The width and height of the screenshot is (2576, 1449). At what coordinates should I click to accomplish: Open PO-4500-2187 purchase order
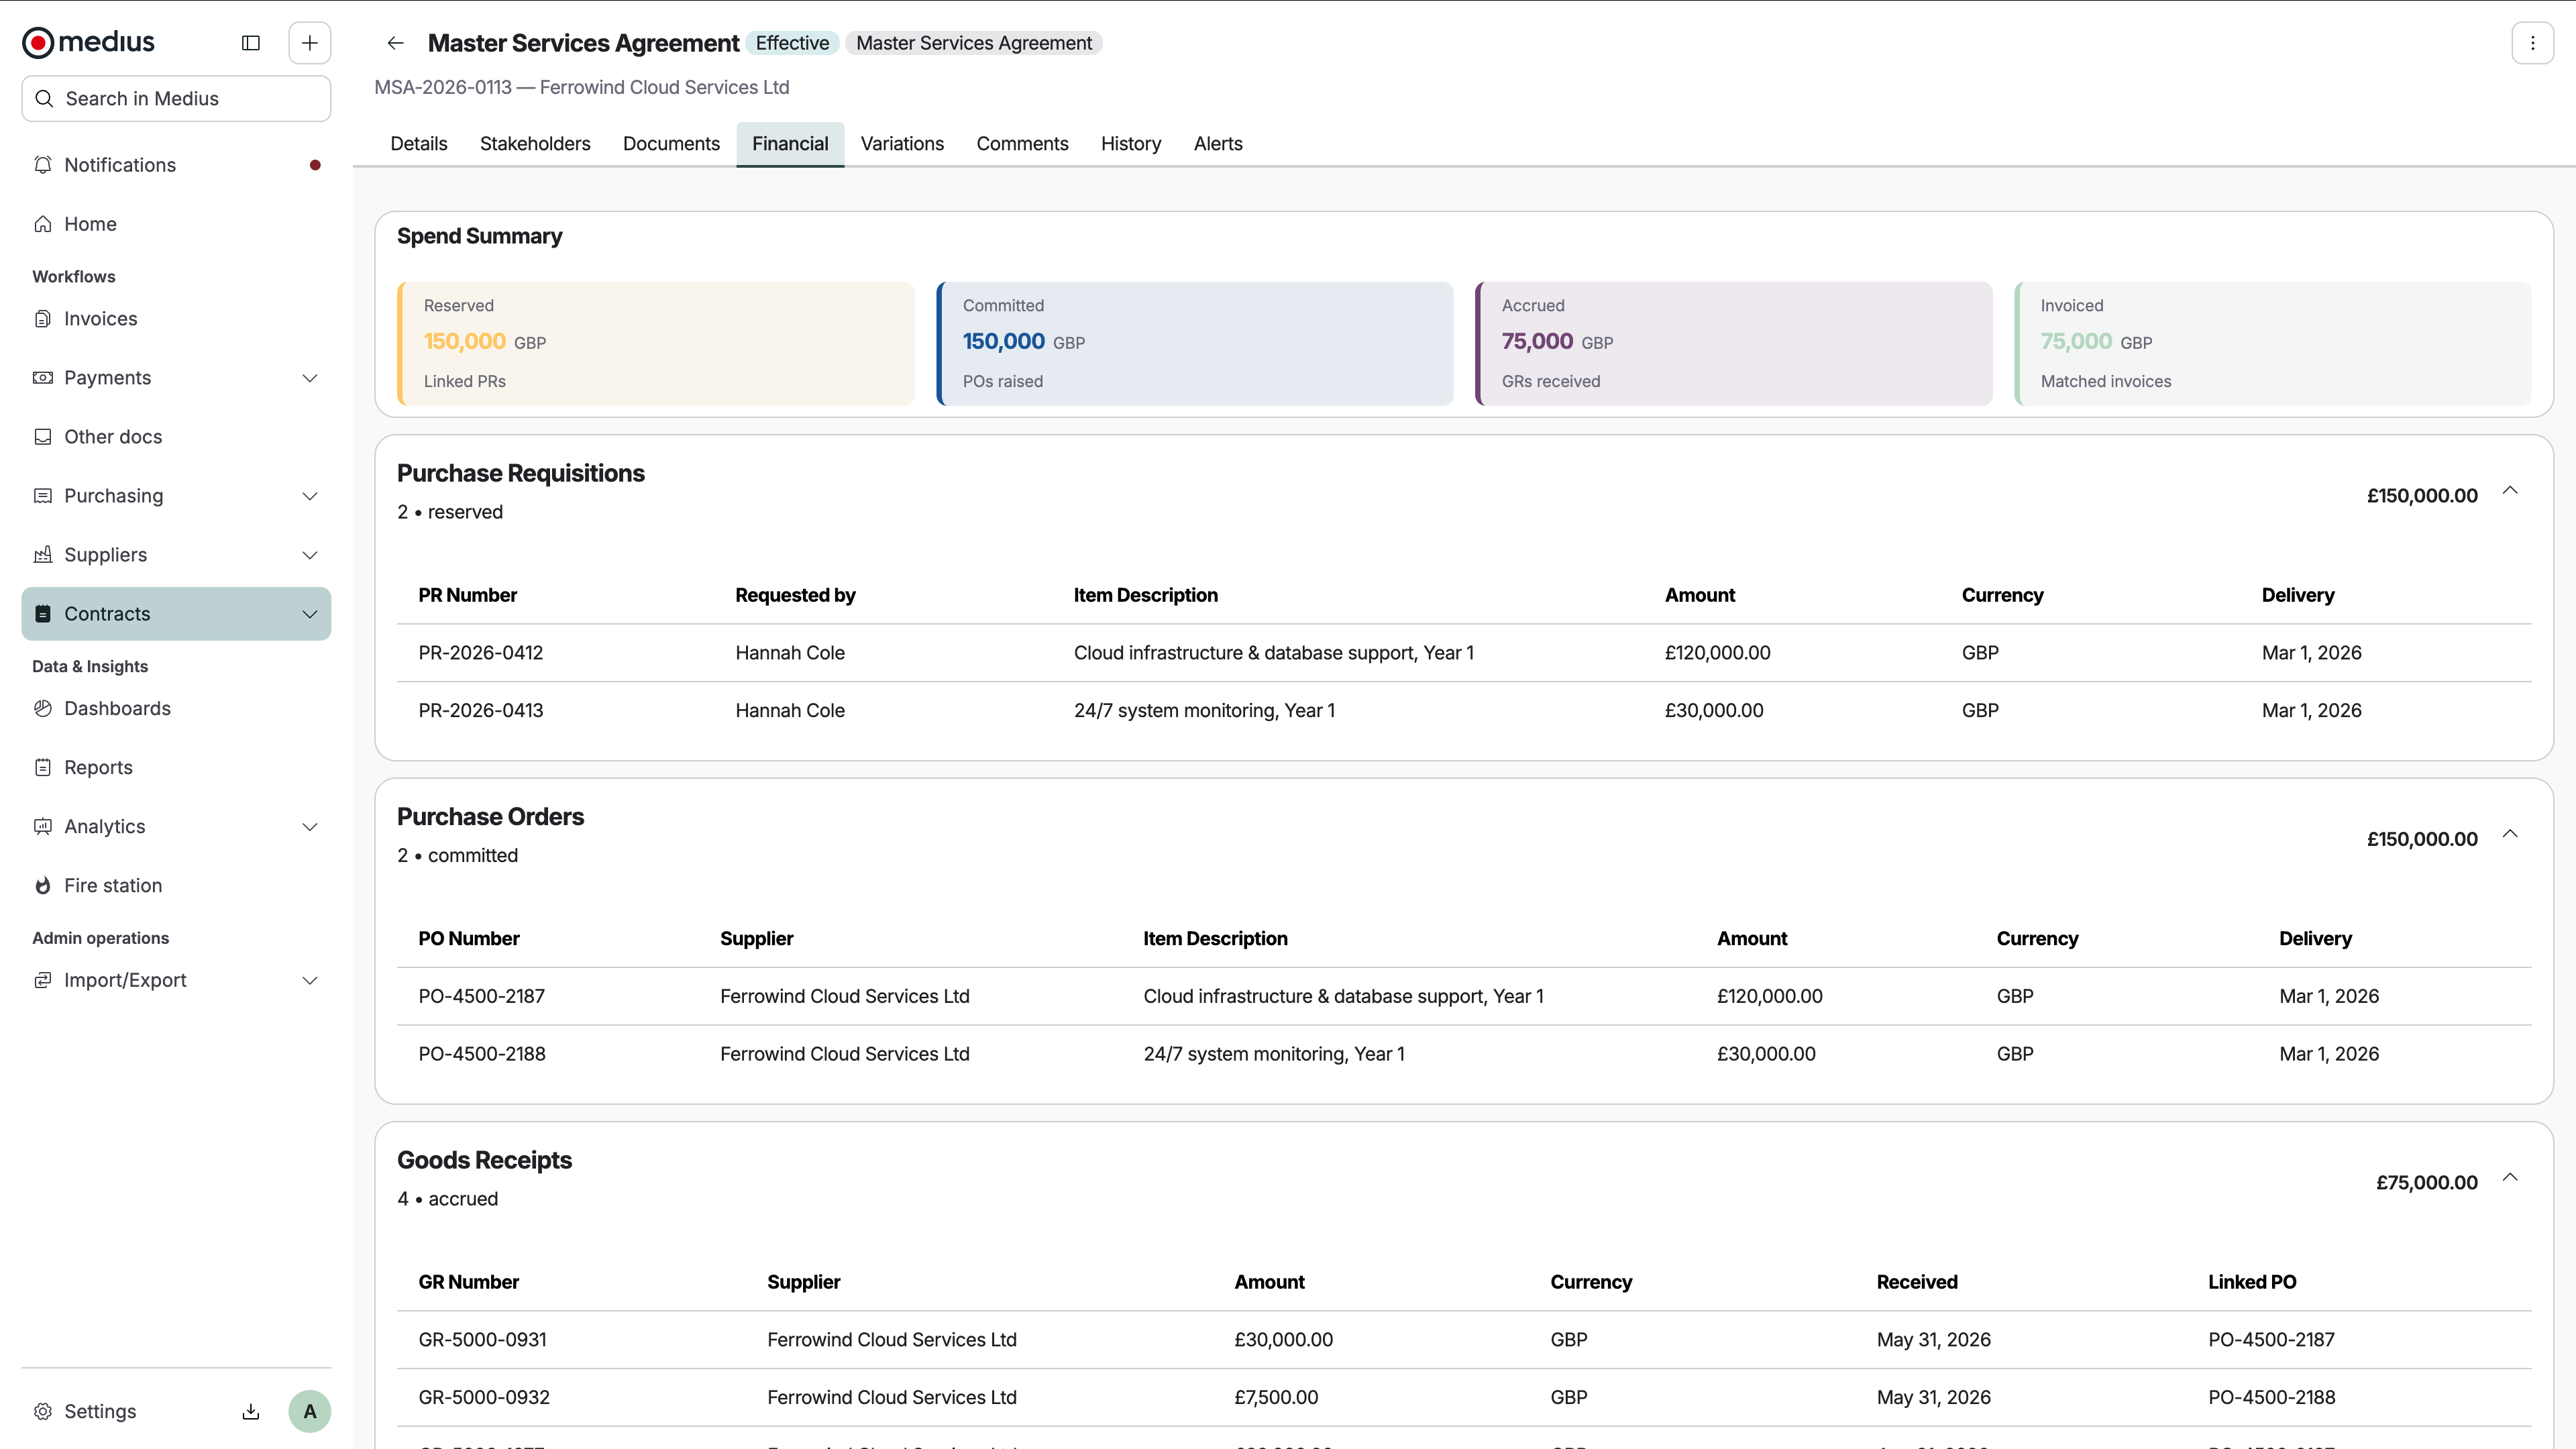(481, 997)
